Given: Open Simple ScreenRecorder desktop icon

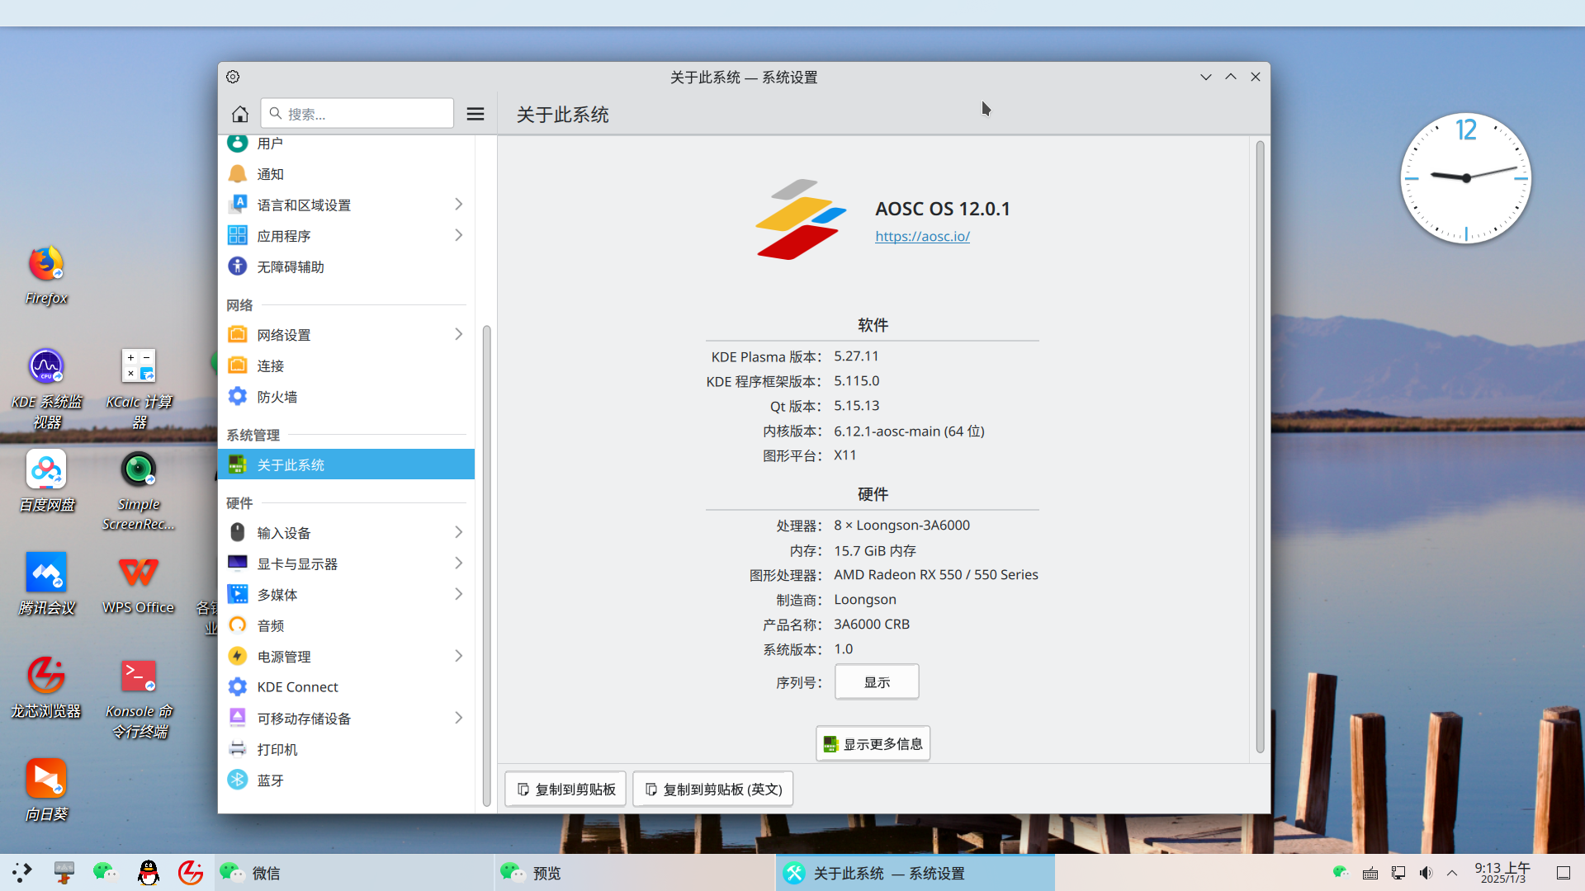Looking at the screenshot, I should (x=139, y=491).
